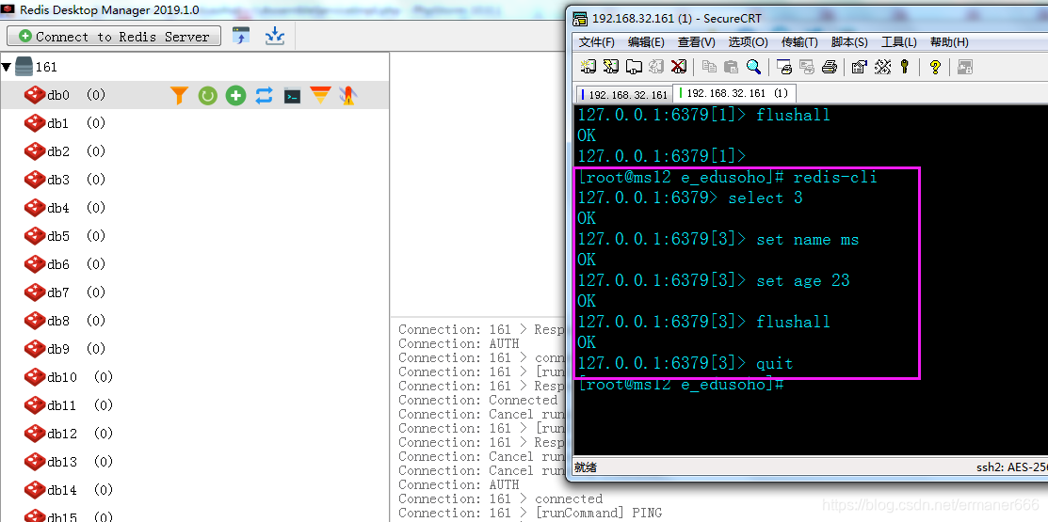Click SecureCRT Print printer icon
The image size is (1048, 522).
click(x=830, y=66)
